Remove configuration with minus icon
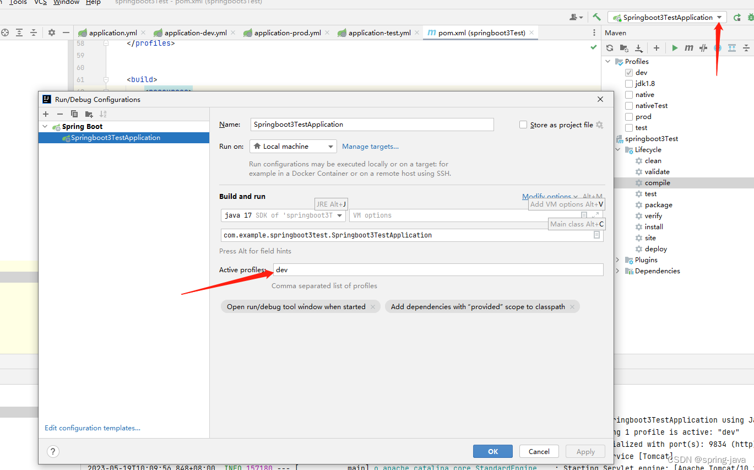This screenshot has width=754, height=470. pyautogui.click(x=60, y=114)
